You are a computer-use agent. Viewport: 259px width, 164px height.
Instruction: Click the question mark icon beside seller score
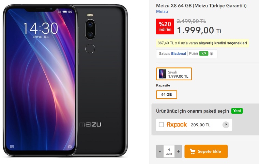pyautogui.click(x=211, y=54)
